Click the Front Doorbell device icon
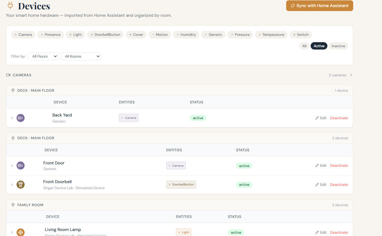The height and width of the screenshot is (236, 382). pos(20,185)
